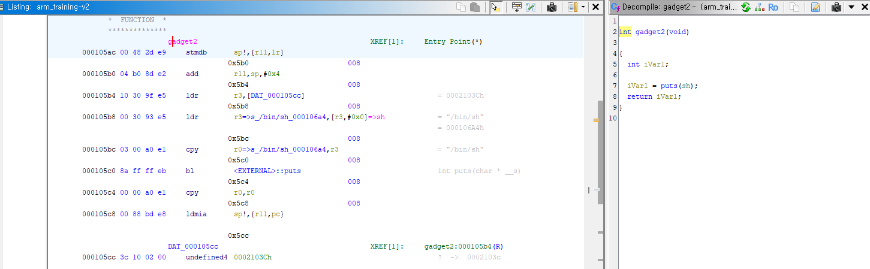
Task: Click the Paste icon in Listing toolbar
Action: click(475, 7)
